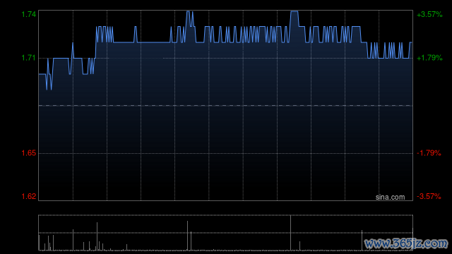Click the -3.57% percentage label
The width and height of the screenshot is (452, 254).
[429, 196]
